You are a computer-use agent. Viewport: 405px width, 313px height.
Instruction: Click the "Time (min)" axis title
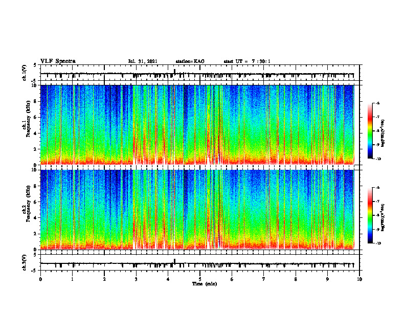pyautogui.click(x=205, y=284)
